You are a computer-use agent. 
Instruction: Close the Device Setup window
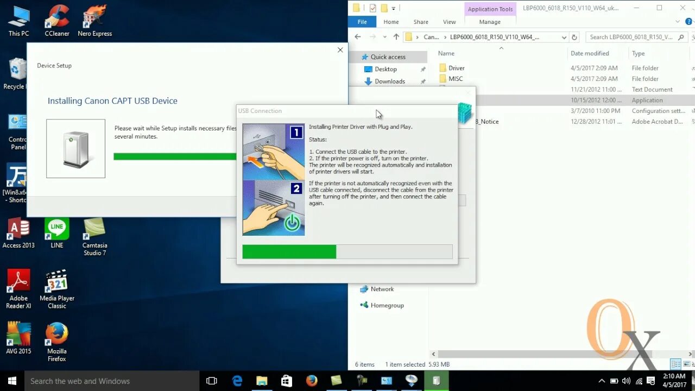point(340,50)
